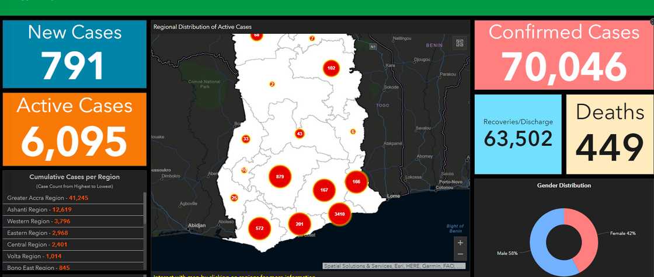The height and width of the screenshot is (277, 654).
Task: Click the Gender Distribution chart title
Action: click(564, 185)
